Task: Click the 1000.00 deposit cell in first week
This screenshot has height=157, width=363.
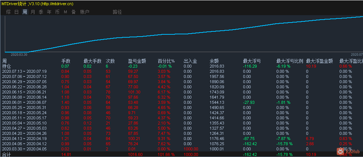Action: (191, 149)
